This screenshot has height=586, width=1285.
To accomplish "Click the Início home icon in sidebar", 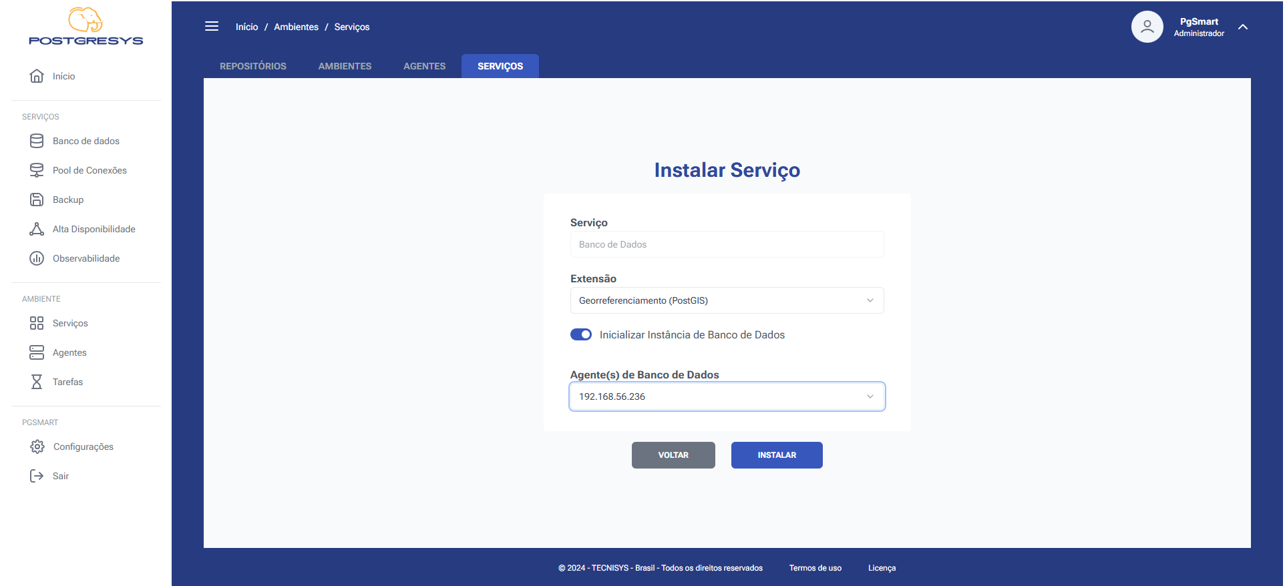I will click(37, 76).
